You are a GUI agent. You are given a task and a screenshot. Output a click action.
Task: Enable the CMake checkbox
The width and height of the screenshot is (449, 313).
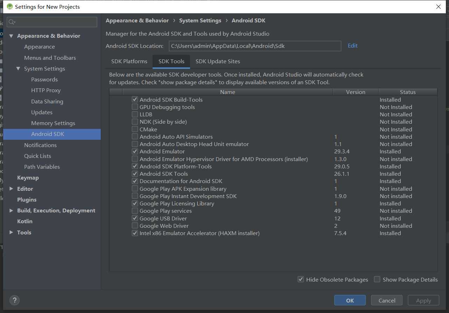coord(135,129)
